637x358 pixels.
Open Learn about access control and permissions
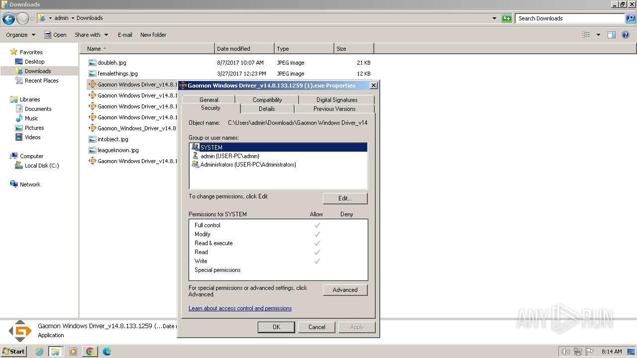click(x=240, y=308)
